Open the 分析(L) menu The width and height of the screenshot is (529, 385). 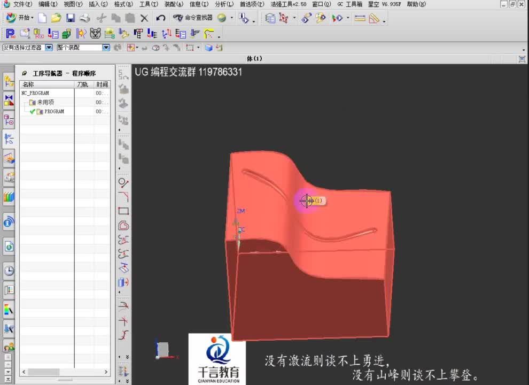point(224,4)
